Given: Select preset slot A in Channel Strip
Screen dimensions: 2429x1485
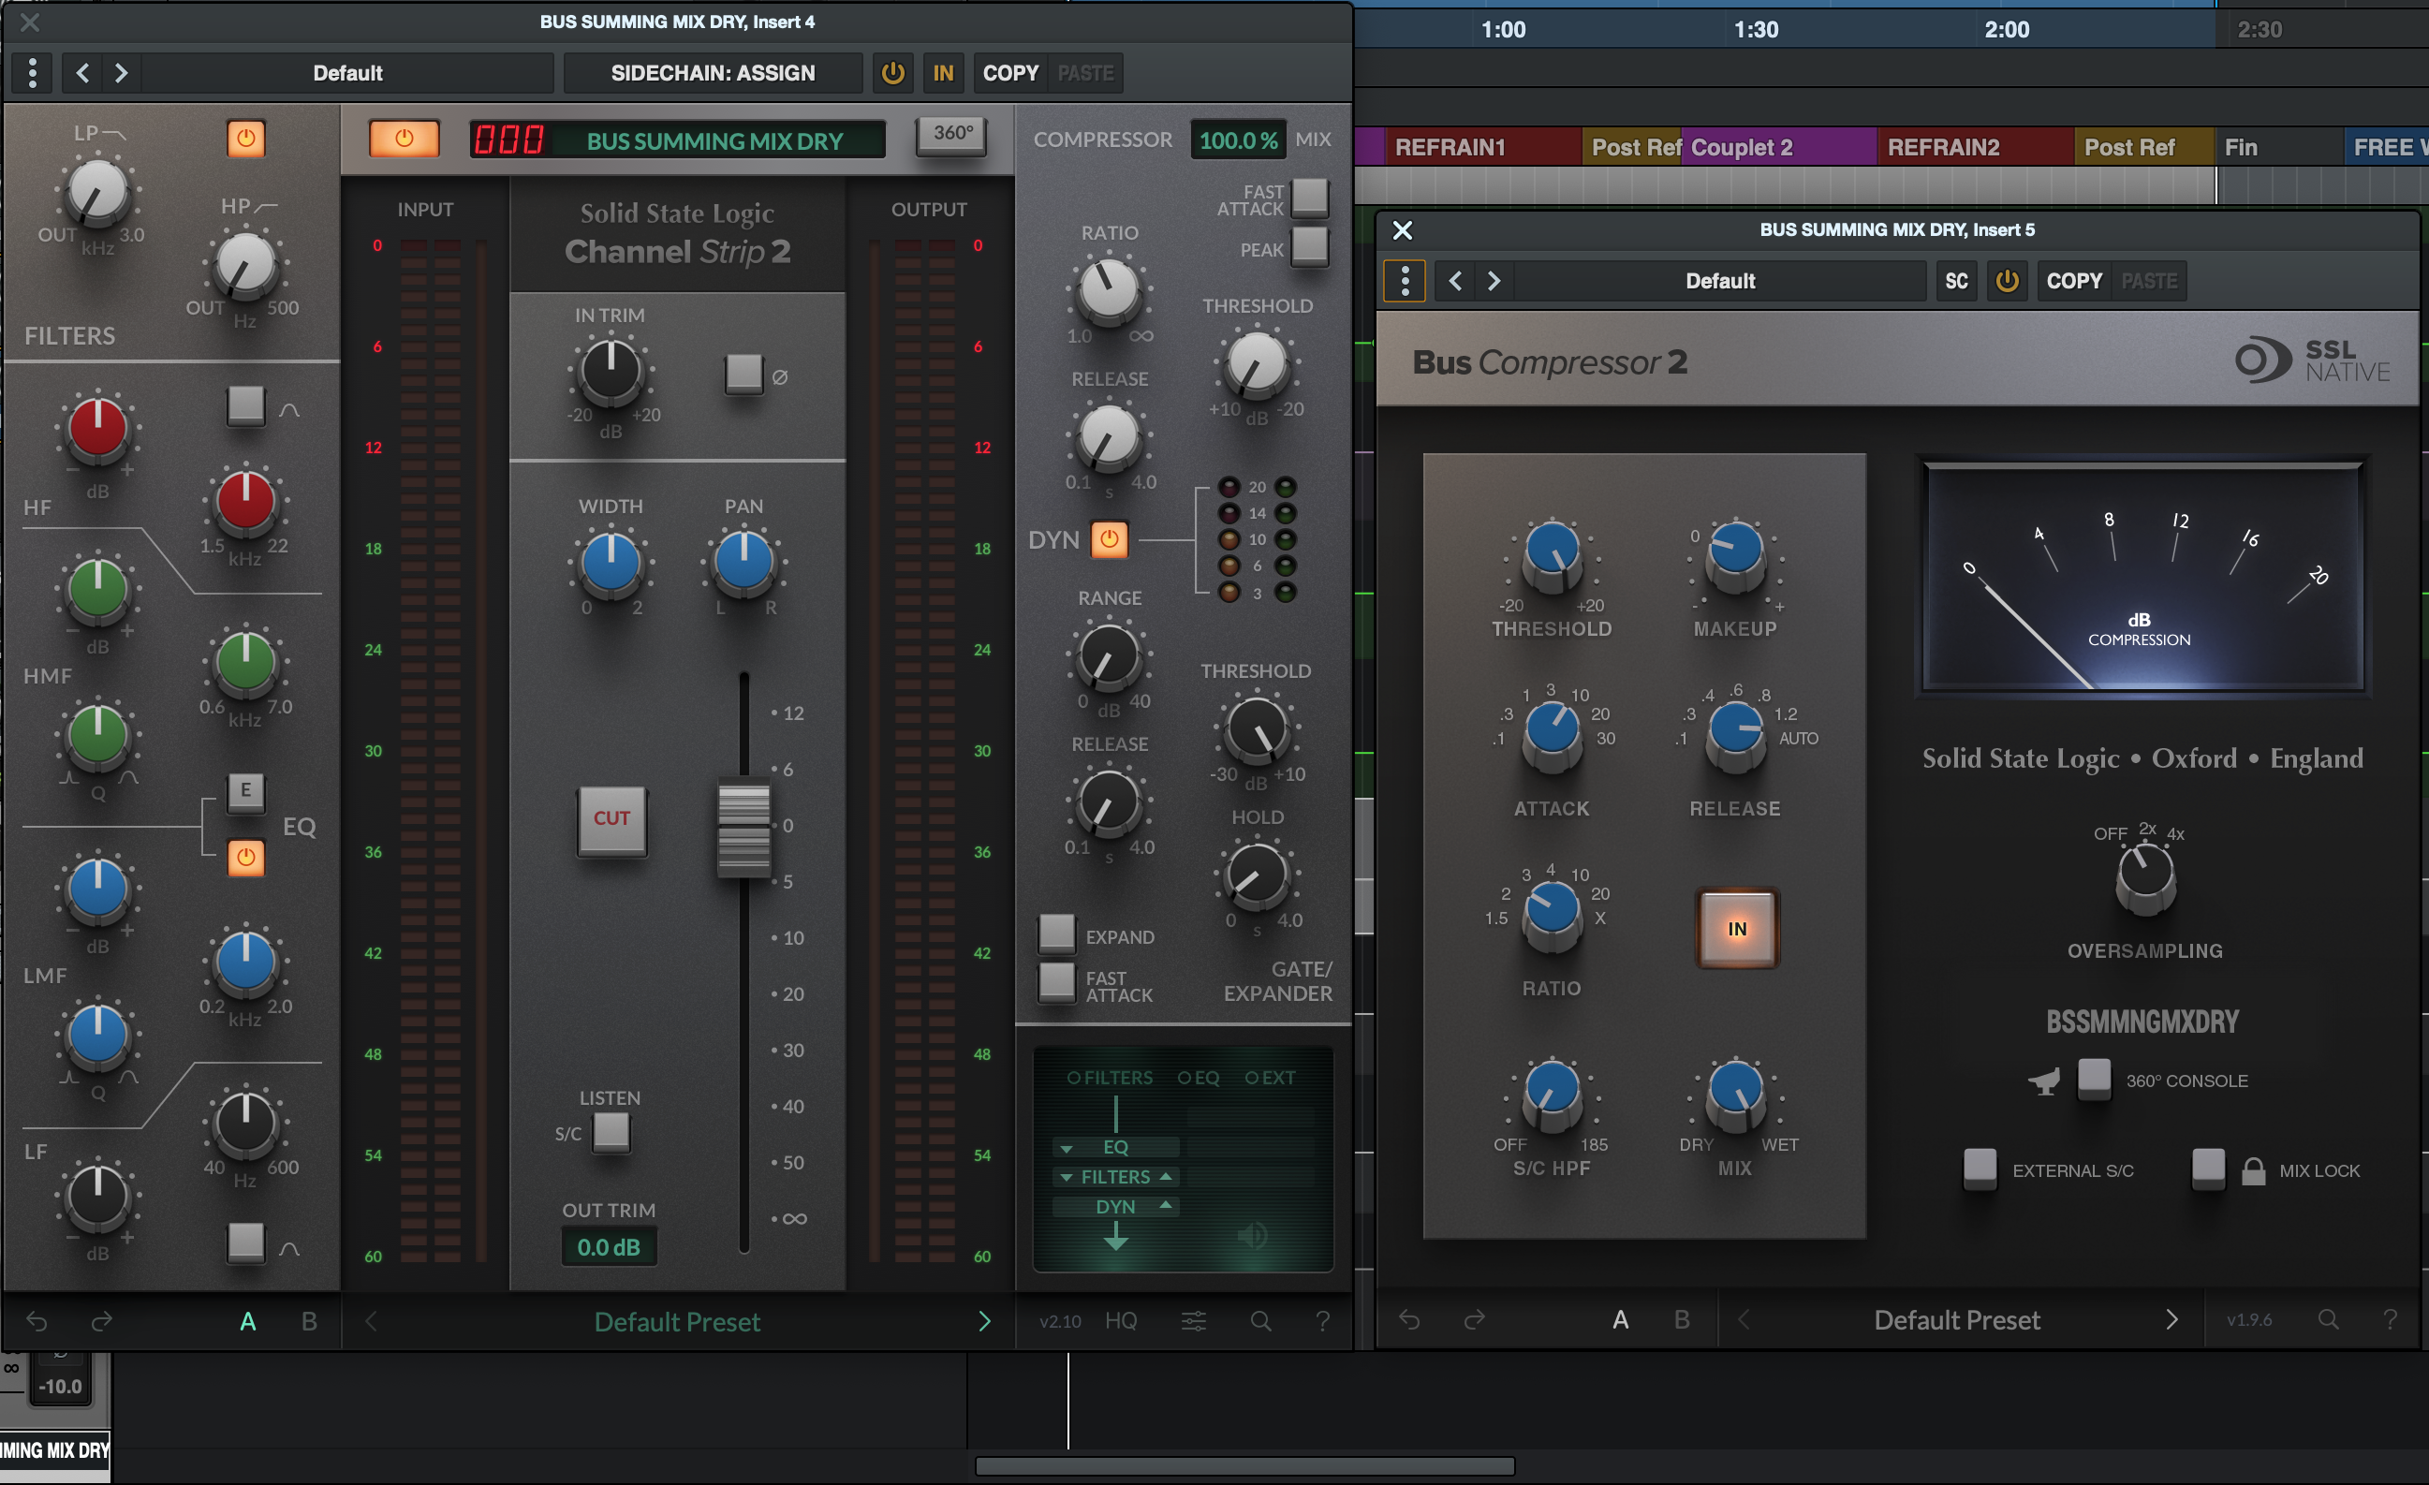Looking at the screenshot, I should 247,1321.
